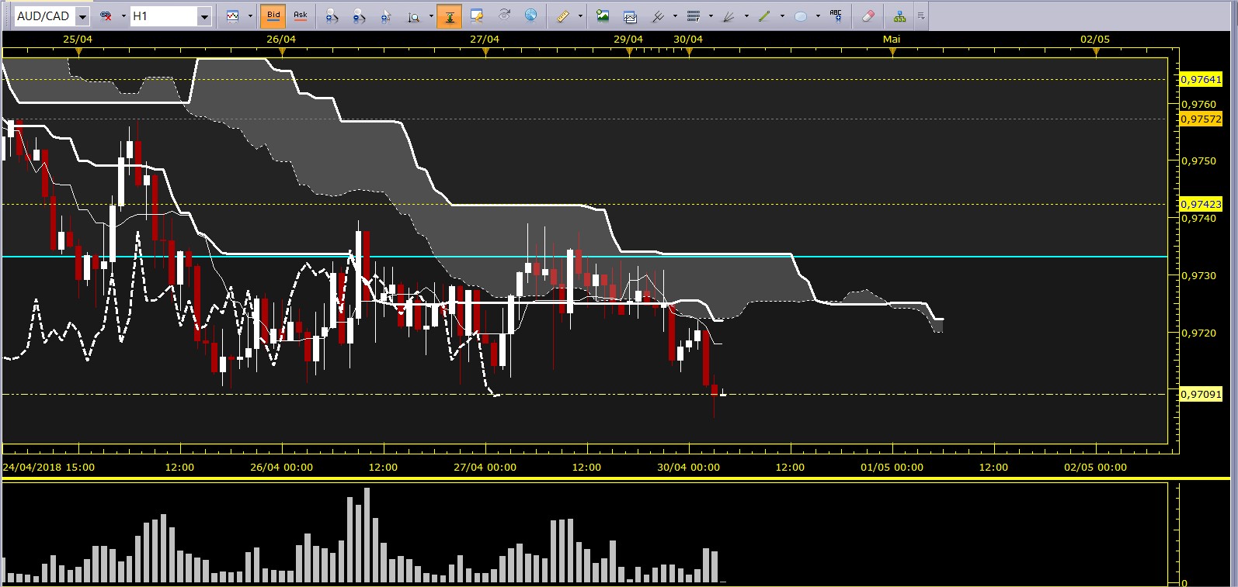The width and height of the screenshot is (1238, 587).
Task: Expand the pitchfork tool options arrow
Action: 675,16
